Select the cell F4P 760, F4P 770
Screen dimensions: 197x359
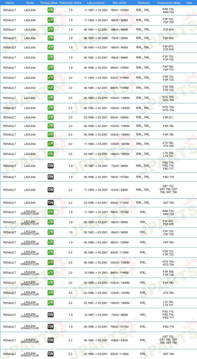pos(168,68)
